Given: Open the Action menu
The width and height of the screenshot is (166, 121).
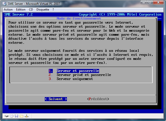Looking at the screenshot, I should [8, 10].
